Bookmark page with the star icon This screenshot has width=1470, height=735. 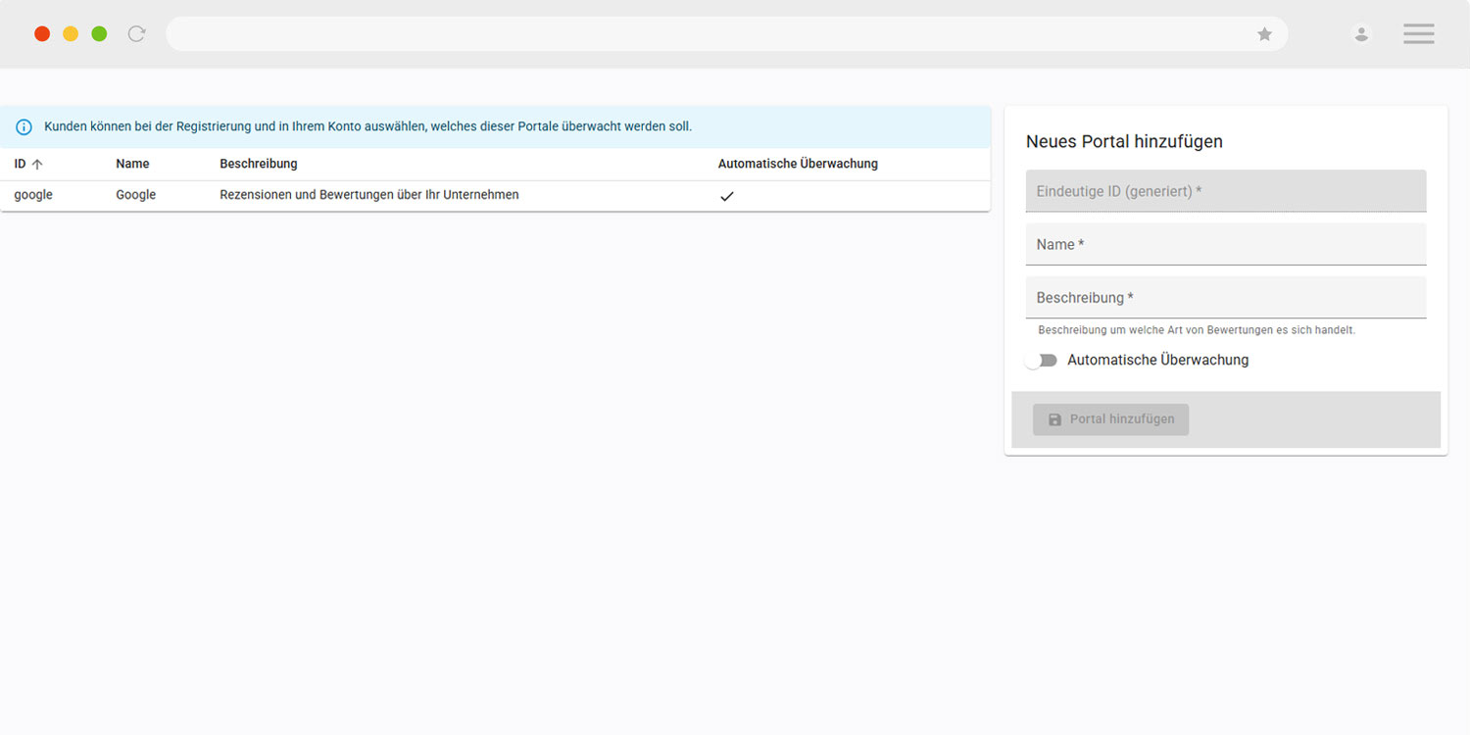click(1264, 34)
